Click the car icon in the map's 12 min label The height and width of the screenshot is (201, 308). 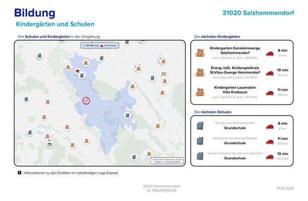[x=102, y=46]
